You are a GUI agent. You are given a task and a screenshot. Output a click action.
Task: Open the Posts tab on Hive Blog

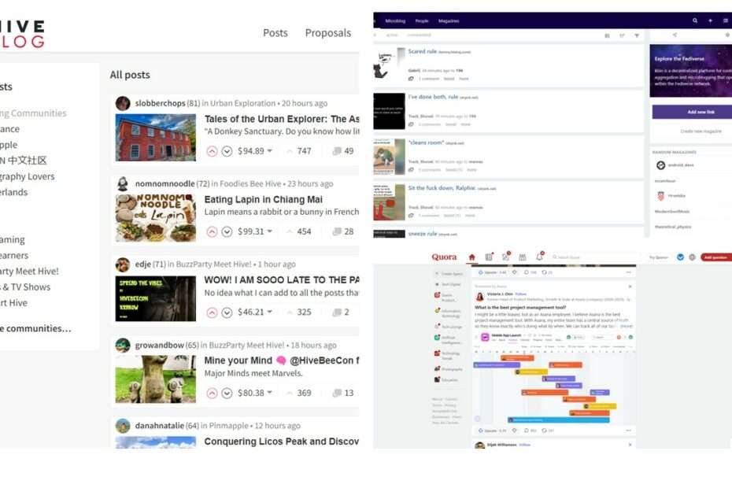click(x=275, y=33)
